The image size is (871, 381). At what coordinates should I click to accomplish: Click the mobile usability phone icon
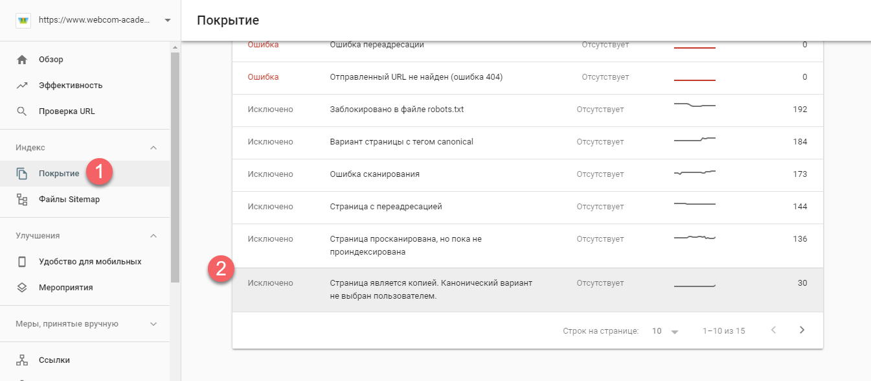(x=22, y=262)
